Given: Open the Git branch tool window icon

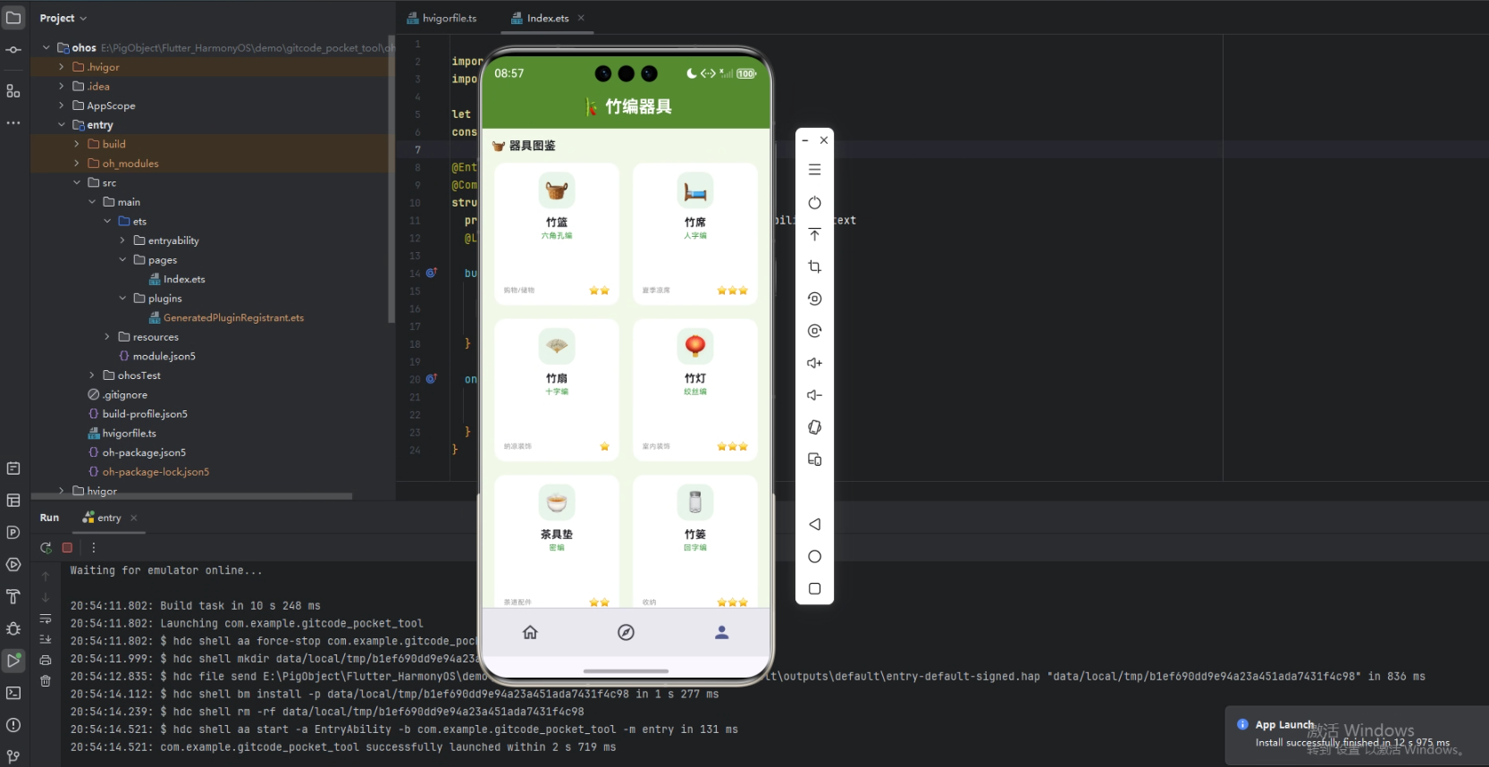Looking at the screenshot, I should tap(13, 757).
